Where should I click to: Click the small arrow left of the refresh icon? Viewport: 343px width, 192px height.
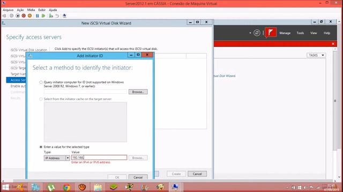(x=250, y=33)
